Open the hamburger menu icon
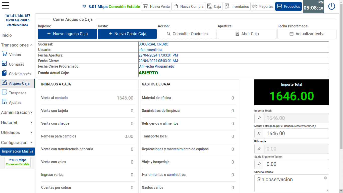The image size is (343, 193). click(x=5, y=5)
